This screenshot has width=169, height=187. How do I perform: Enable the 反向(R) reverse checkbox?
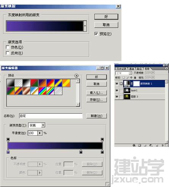(x=8, y=53)
